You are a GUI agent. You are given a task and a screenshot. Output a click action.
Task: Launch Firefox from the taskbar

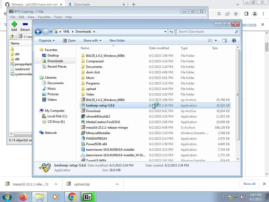[x=23, y=197]
